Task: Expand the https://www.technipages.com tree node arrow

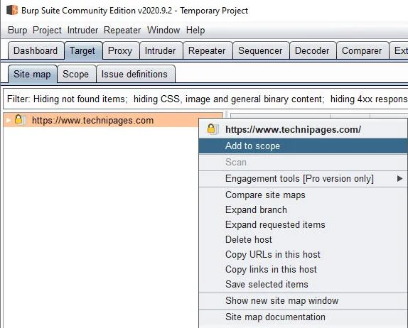Action: [9, 120]
